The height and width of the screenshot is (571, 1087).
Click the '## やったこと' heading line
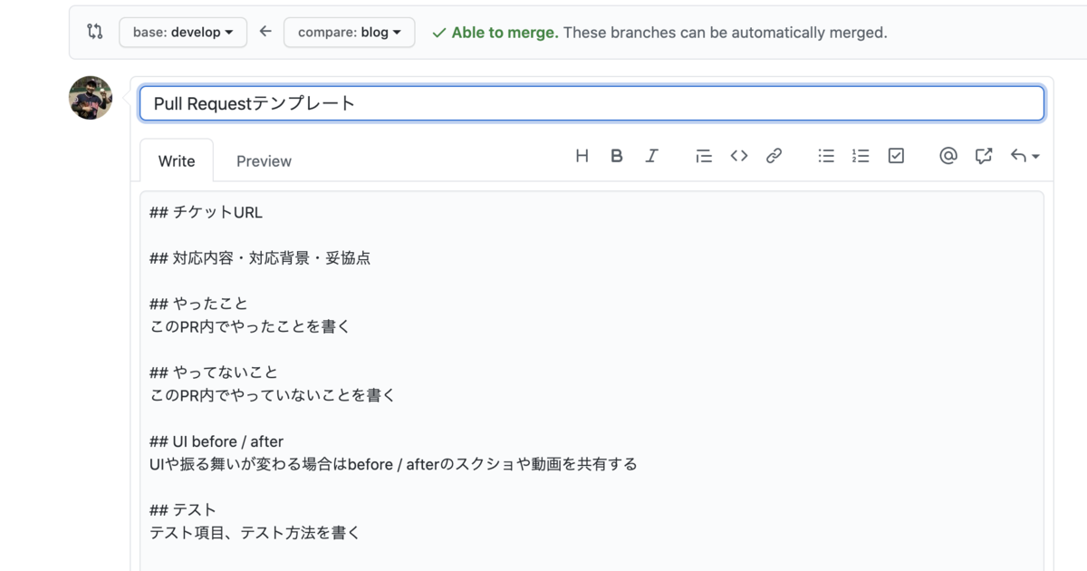pyautogui.click(x=198, y=304)
